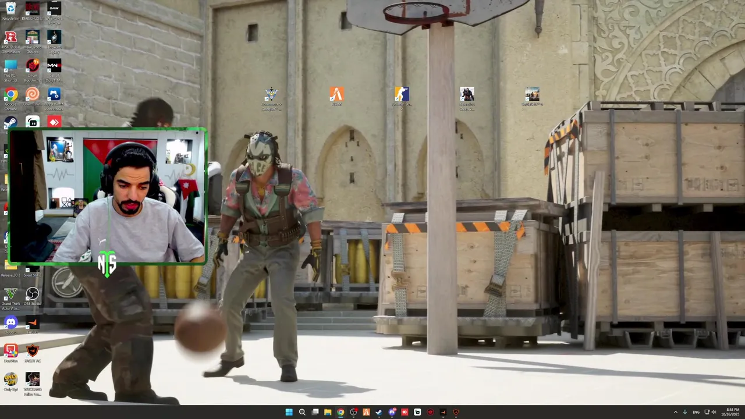This screenshot has height=419, width=745.
Task: Launch Driver Booster 12 desktop shortcut
Action: (x=33, y=69)
